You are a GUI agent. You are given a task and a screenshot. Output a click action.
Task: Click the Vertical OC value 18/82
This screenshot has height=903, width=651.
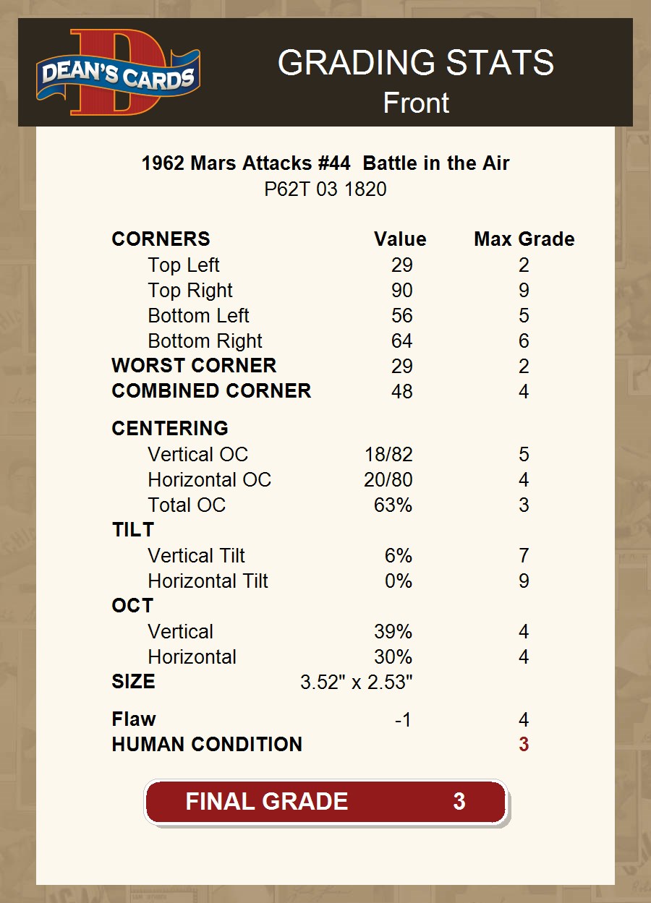(x=388, y=455)
